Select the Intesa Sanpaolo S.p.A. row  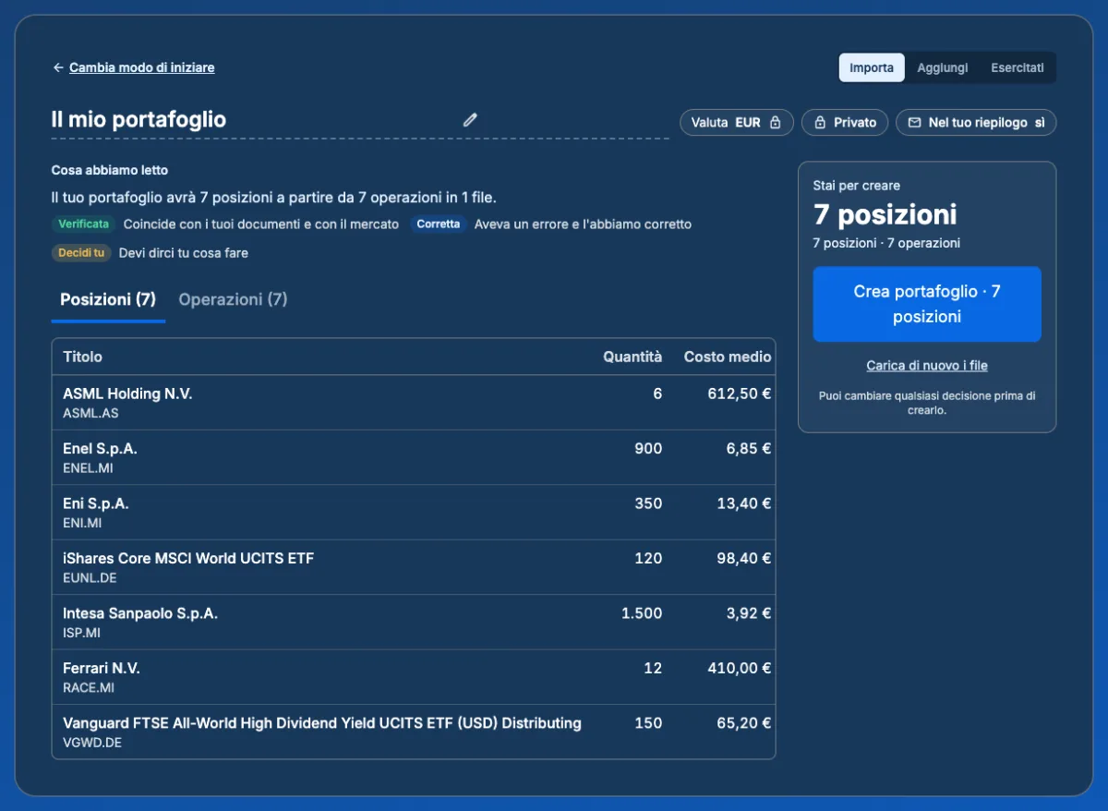pos(414,623)
